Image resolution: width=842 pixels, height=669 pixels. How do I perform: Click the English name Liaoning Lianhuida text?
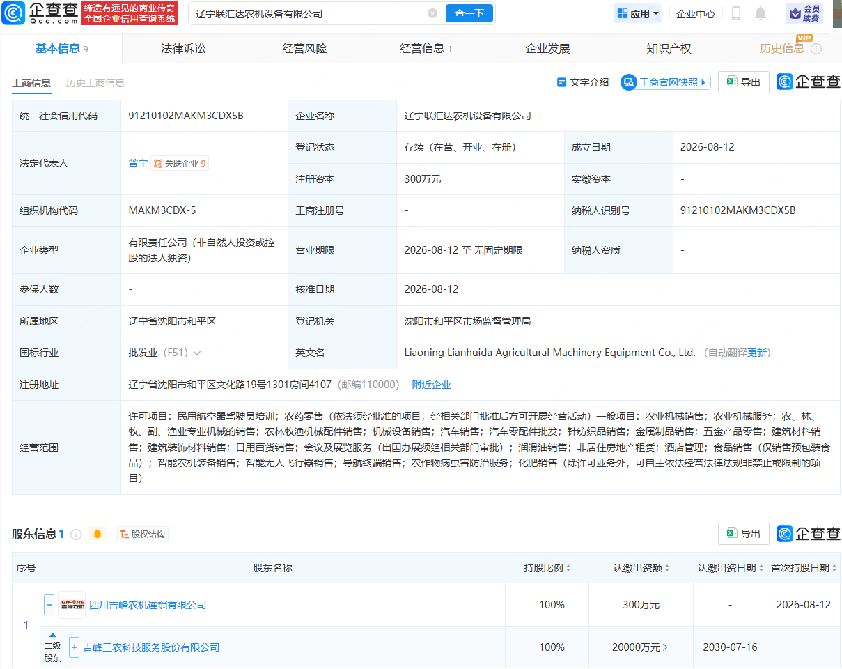(550, 353)
